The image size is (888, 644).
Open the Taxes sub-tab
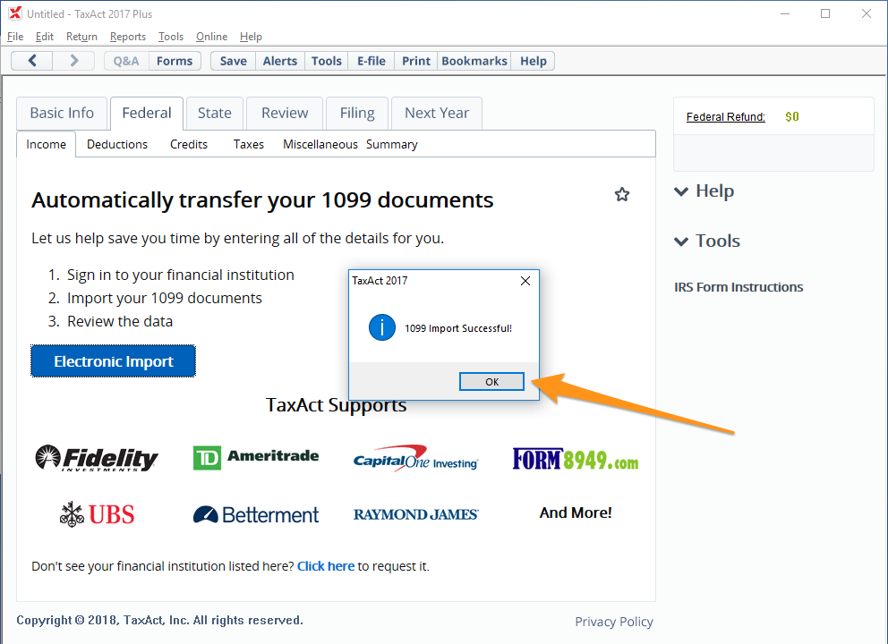tap(249, 145)
